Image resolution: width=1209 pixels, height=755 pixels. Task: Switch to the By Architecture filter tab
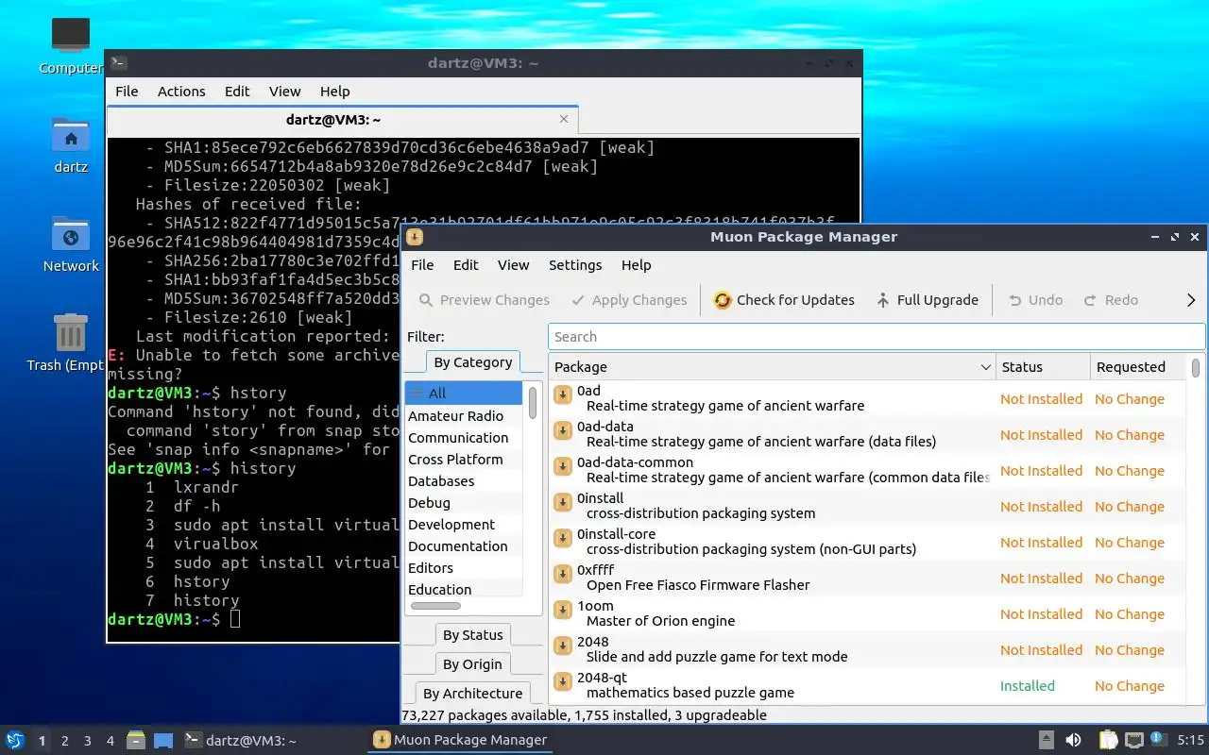point(472,693)
